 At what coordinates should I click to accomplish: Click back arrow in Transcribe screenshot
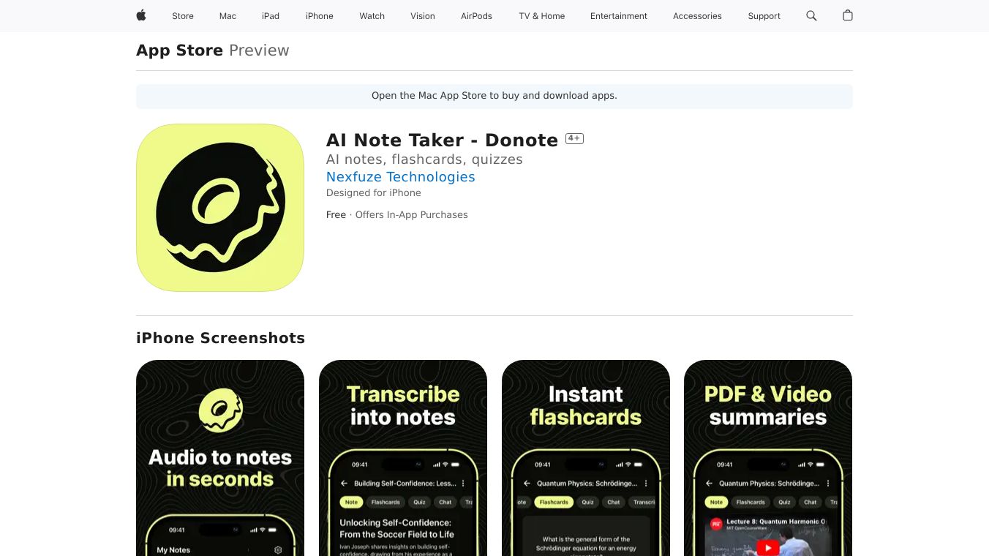click(x=344, y=484)
